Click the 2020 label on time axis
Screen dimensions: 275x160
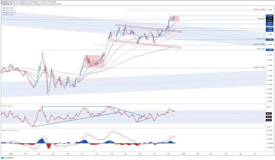[11, 154]
